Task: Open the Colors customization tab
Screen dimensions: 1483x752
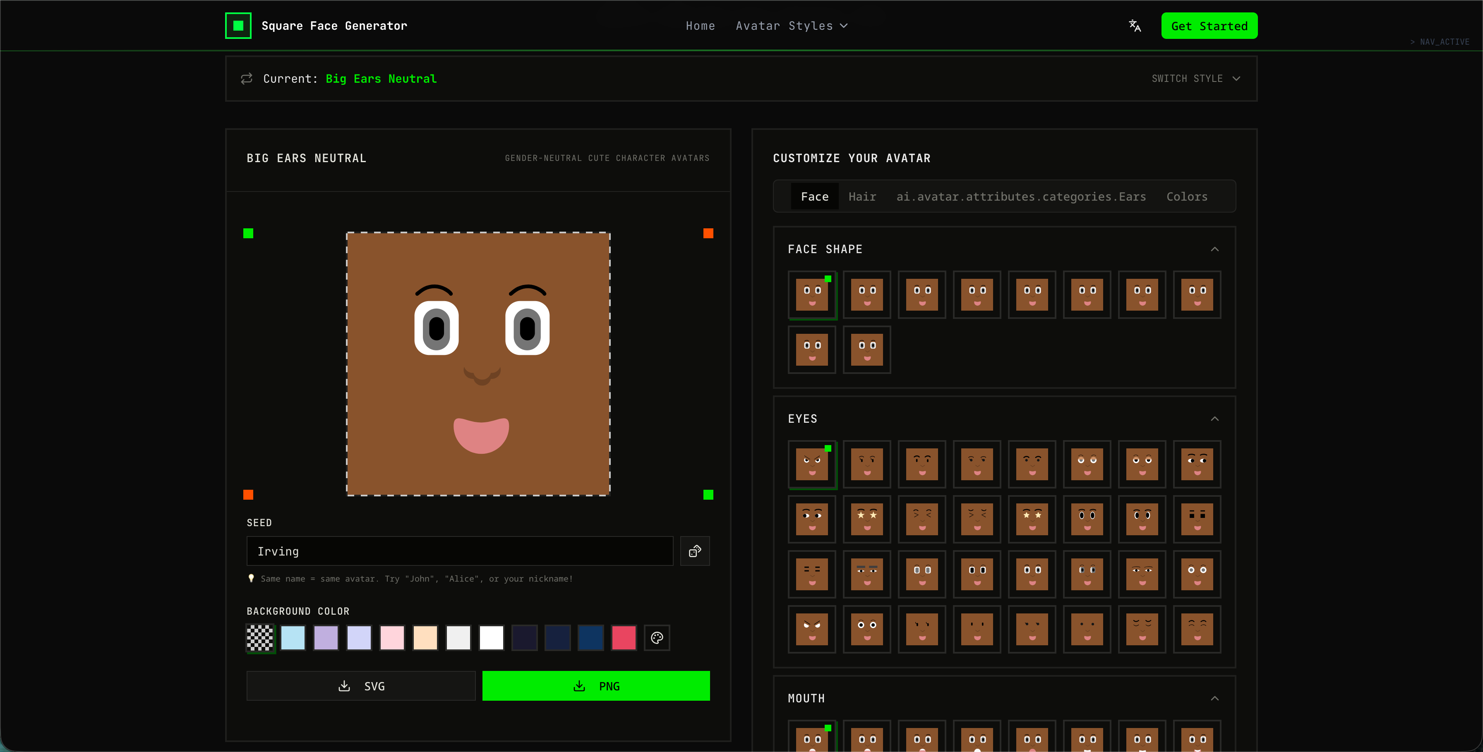Action: 1186,196
